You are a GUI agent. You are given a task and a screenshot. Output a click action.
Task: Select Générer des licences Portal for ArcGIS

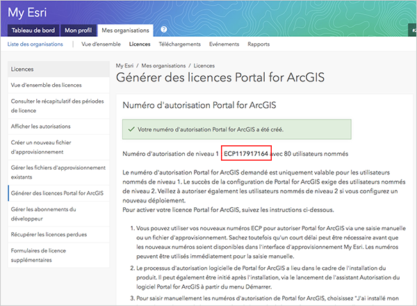click(58, 193)
